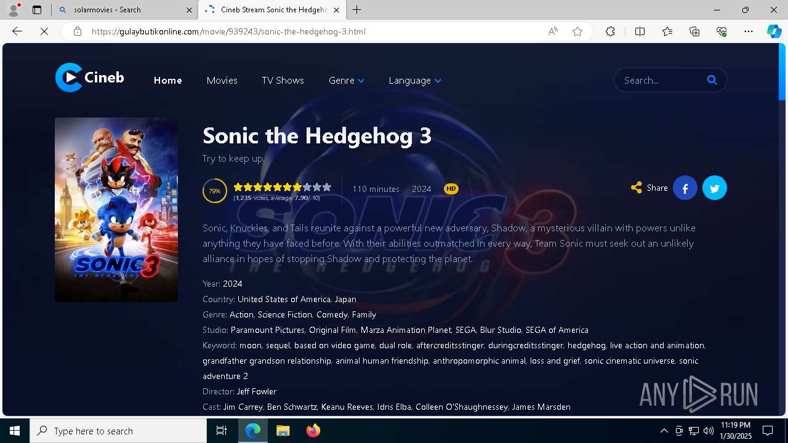This screenshot has width=788, height=443.
Task: Add this page to favorites
Action: 577,31
